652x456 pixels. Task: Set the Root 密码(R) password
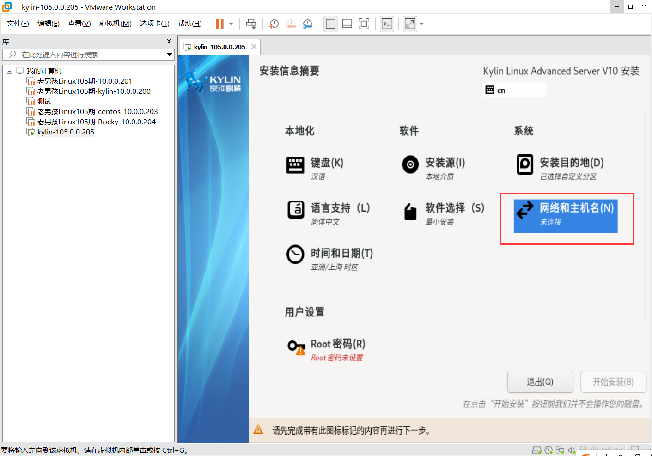(326, 350)
